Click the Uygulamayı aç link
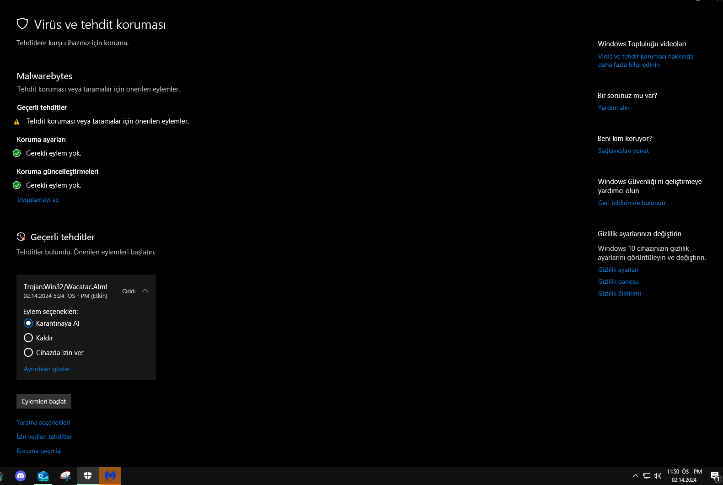Image resolution: width=723 pixels, height=485 pixels. tap(38, 200)
